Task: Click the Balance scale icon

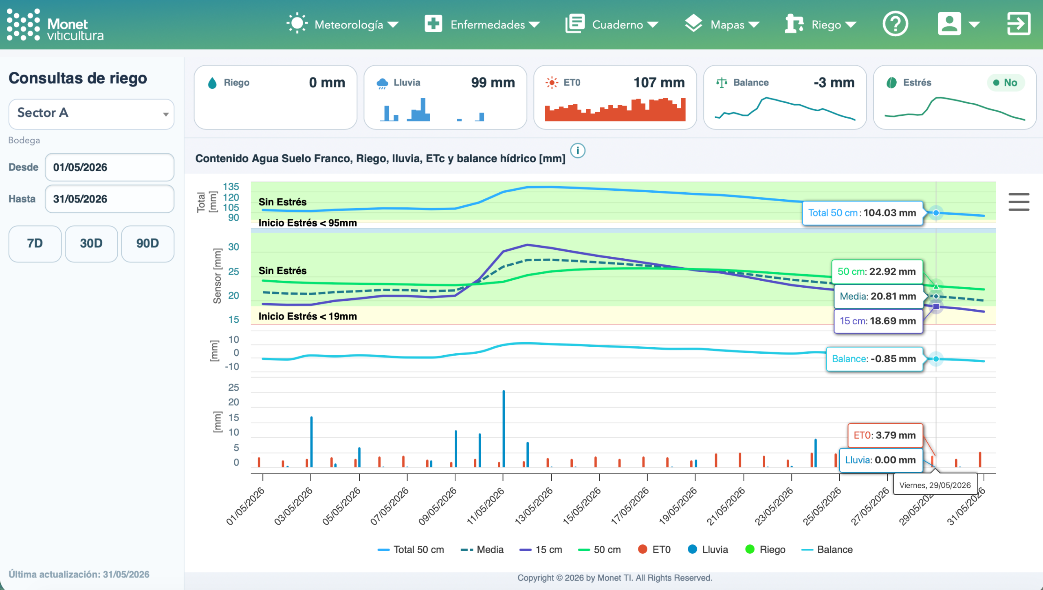Action: click(722, 83)
